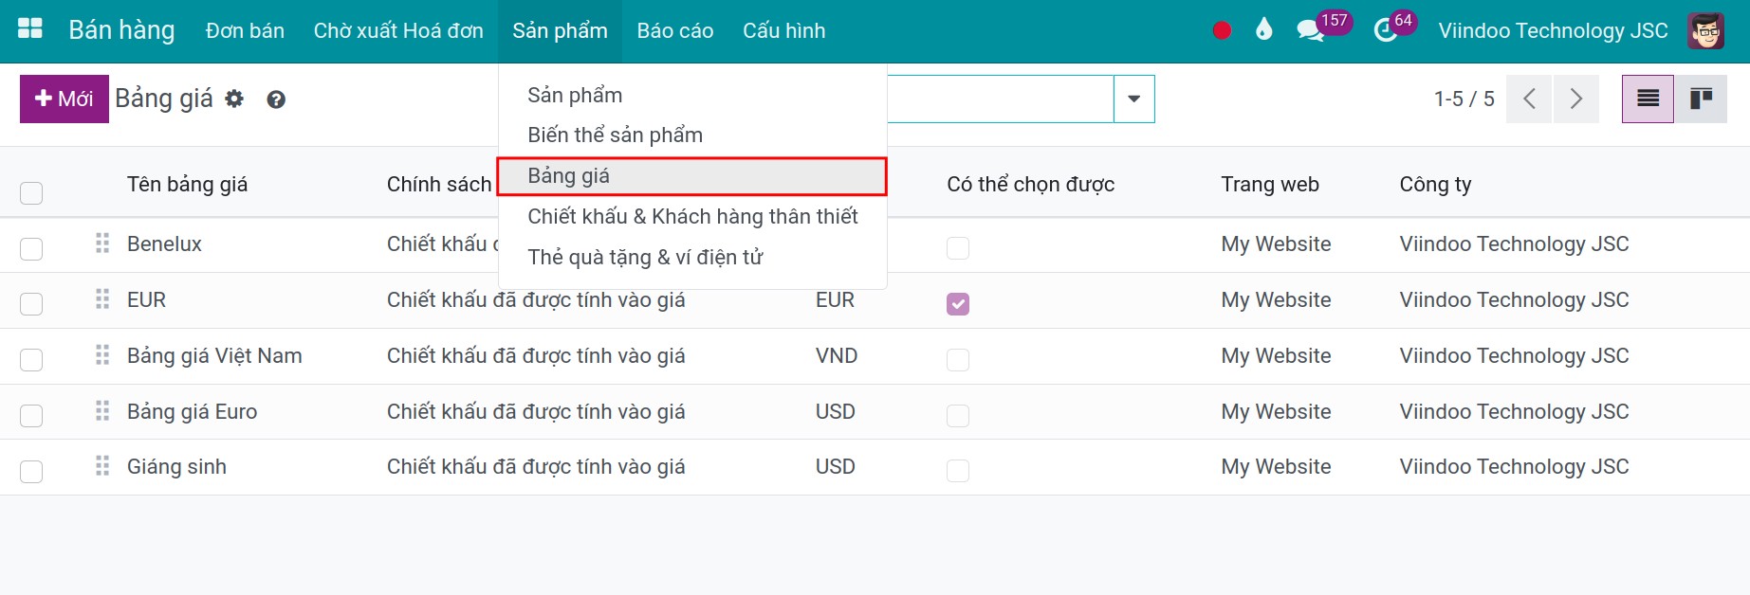Click USD currency in Bảng giá Euro row
The height and width of the screenshot is (595, 1750).
835,411
